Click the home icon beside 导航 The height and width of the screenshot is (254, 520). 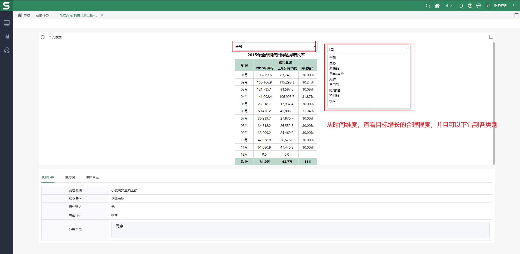pyautogui.click(x=20, y=15)
